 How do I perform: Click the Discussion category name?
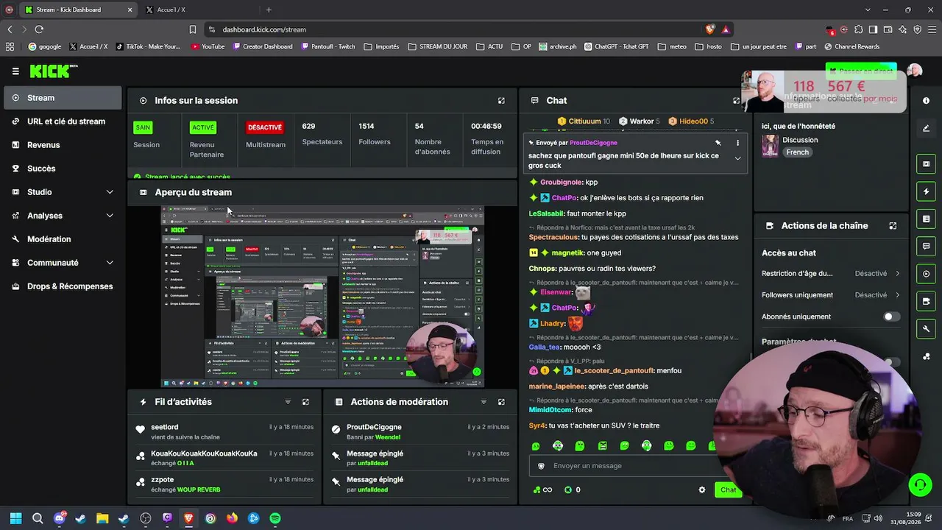(x=800, y=140)
